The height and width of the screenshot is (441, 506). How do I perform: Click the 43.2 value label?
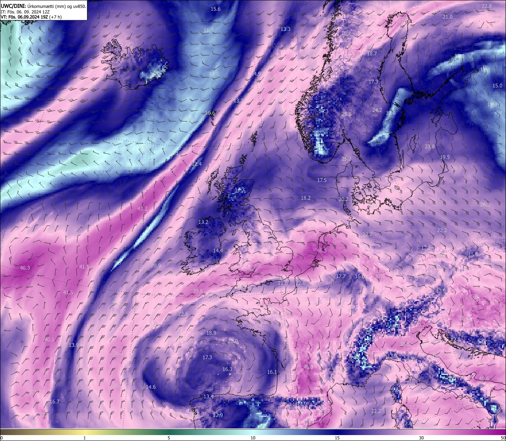pyautogui.click(x=142, y=208)
